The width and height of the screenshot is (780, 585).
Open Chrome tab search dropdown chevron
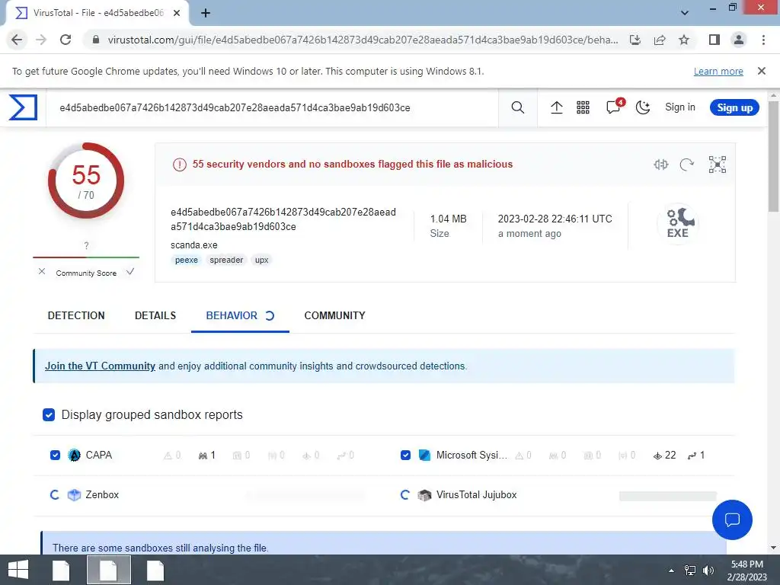coord(685,13)
